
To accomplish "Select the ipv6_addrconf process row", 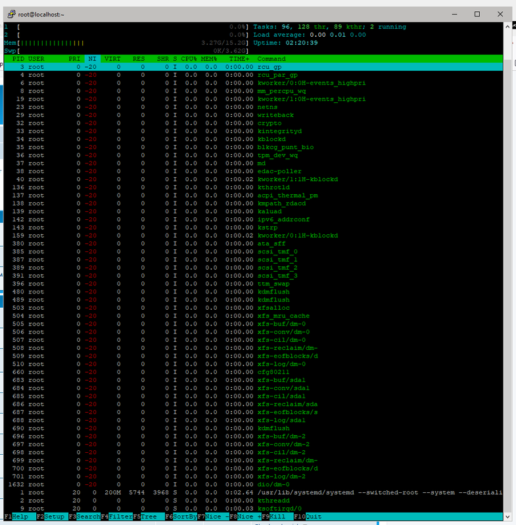I will click(253, 220).
